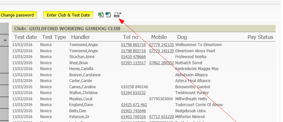Open tel link 01903 743646
Screen dimensions: 283x122
click(133, 111)
